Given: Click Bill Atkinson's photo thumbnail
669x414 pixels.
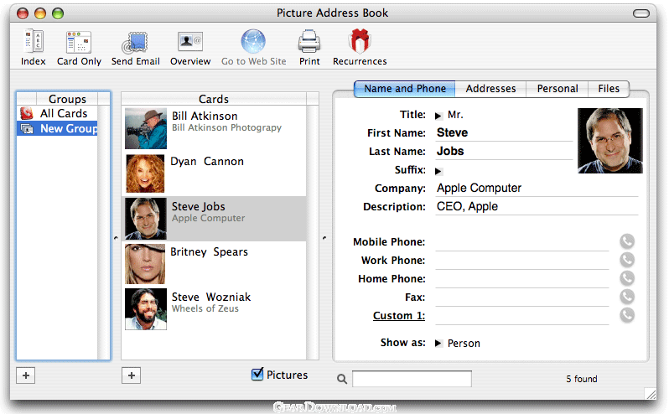Looking at the screenshot, I should coord(146,128).
